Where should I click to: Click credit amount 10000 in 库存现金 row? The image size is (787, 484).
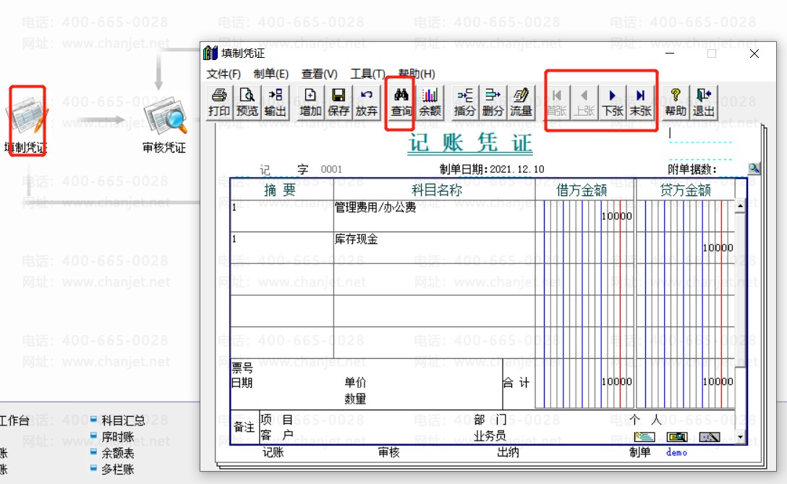[718, 247]
